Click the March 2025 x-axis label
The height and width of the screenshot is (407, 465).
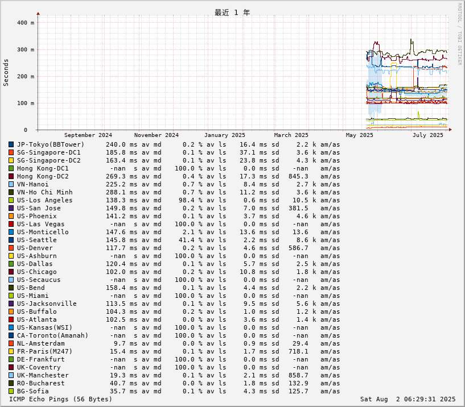[x=291, y=135]
